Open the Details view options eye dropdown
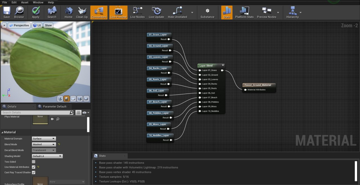This screenshot has height=185, width=360. tap(86, 112)
